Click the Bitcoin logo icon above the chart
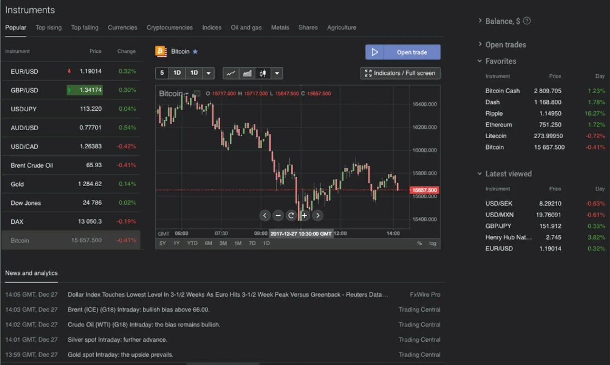Screen dimensions: 610x365 pos(160,51)
